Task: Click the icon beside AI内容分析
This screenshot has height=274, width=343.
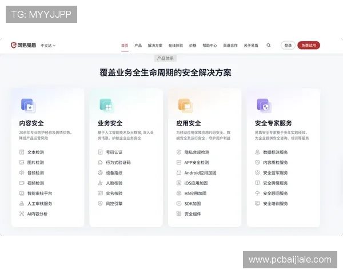Action: pos(22,213)
